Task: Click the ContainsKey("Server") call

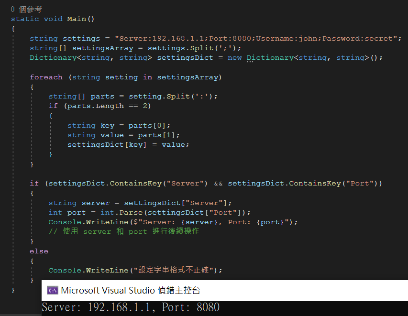Action: pyautogui.click(x=158, y=184)
